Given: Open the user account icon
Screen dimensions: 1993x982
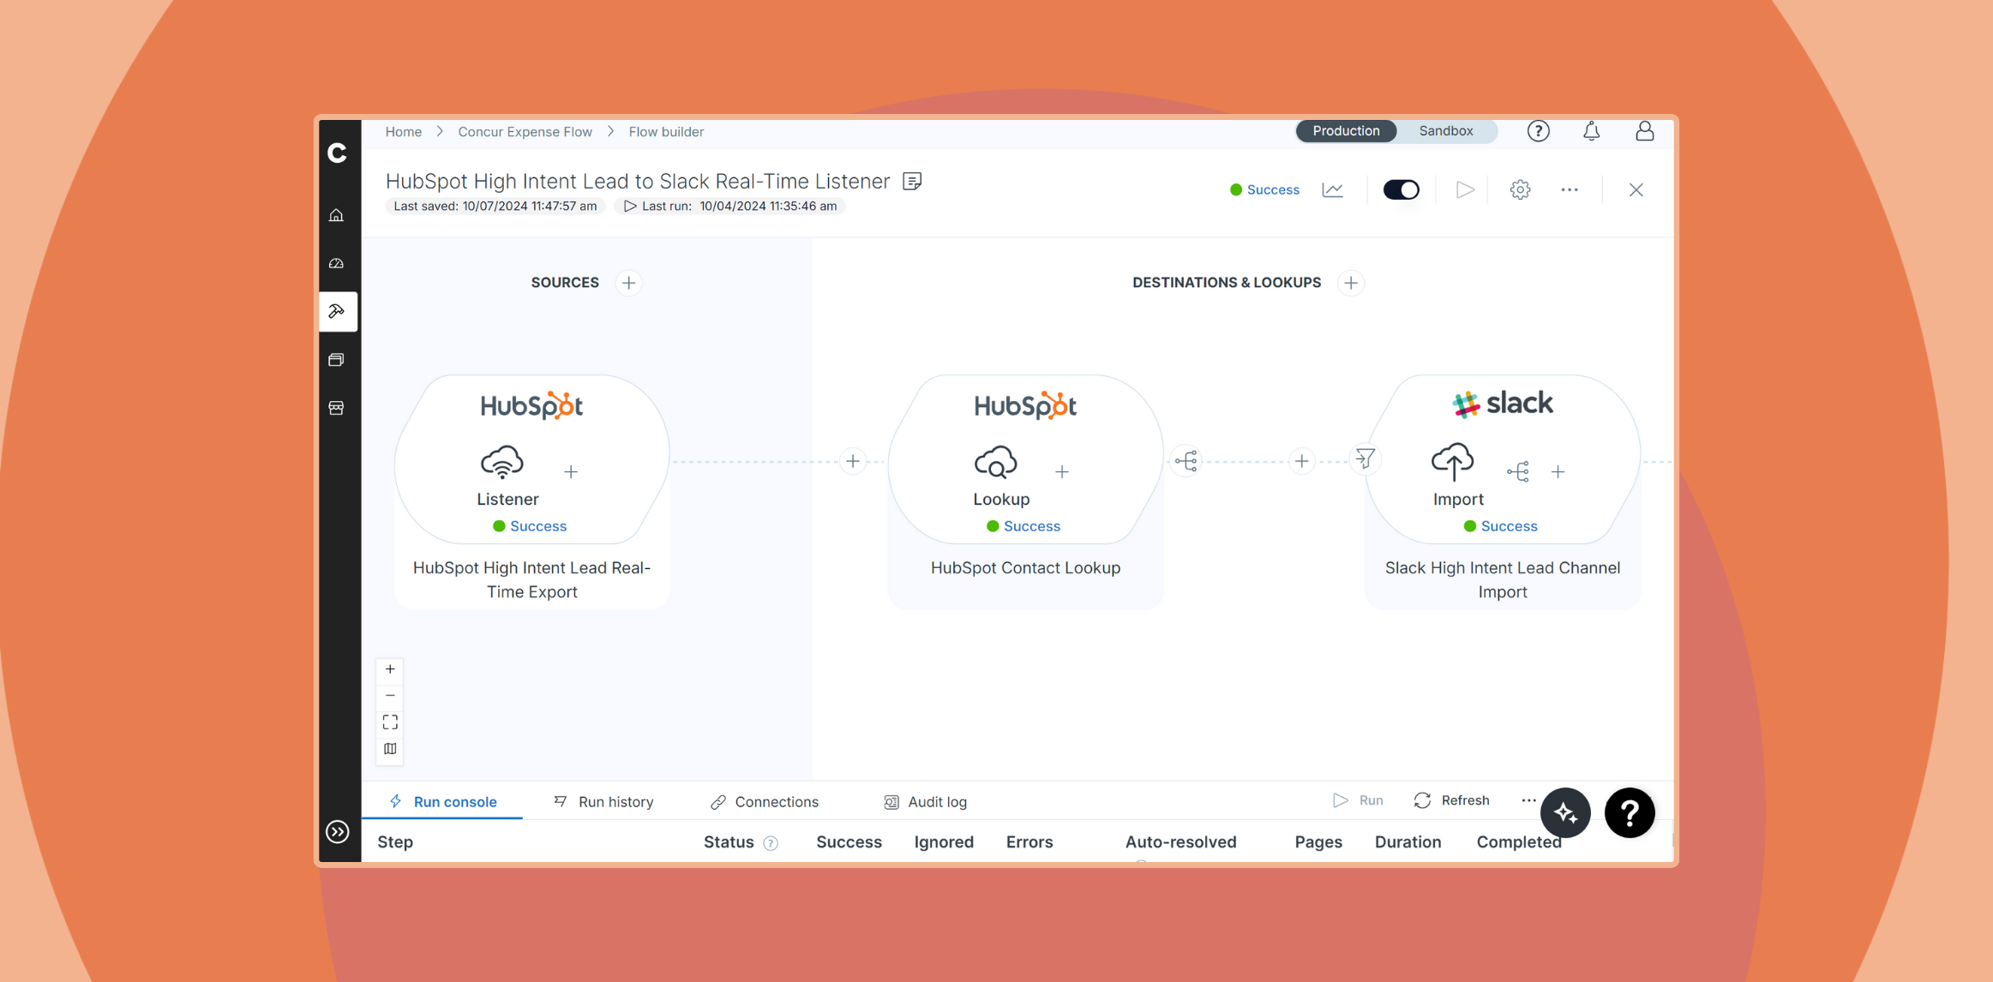Looking at the screenshot, I should coord(1644,131).
